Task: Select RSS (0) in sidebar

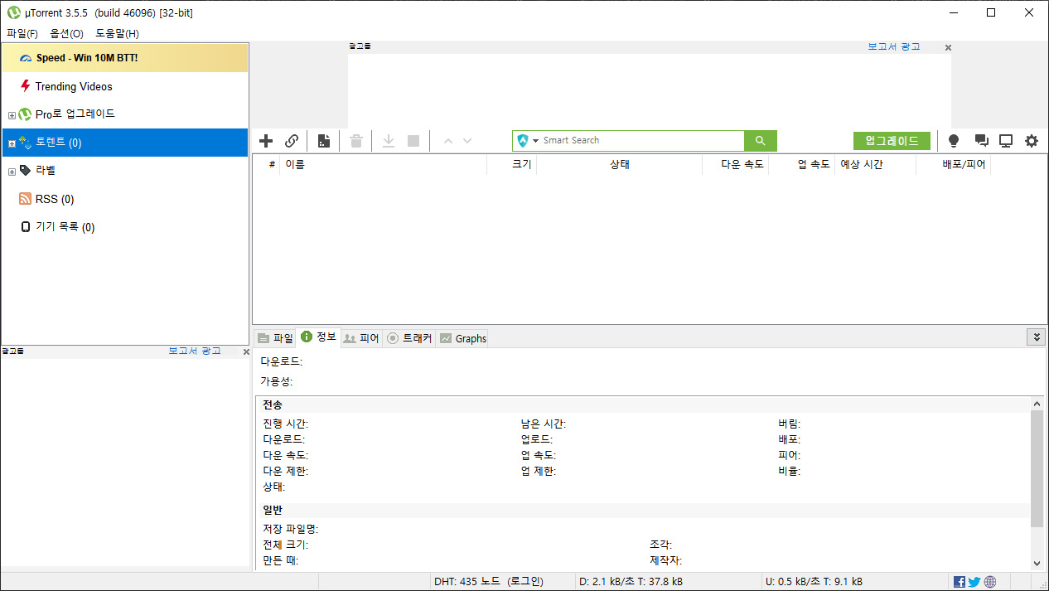Action: (x=125, y=199)
